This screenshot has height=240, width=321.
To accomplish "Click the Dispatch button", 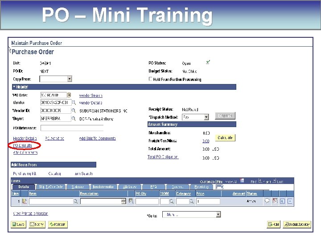I will pyautogui.click(x=225, y=116).
